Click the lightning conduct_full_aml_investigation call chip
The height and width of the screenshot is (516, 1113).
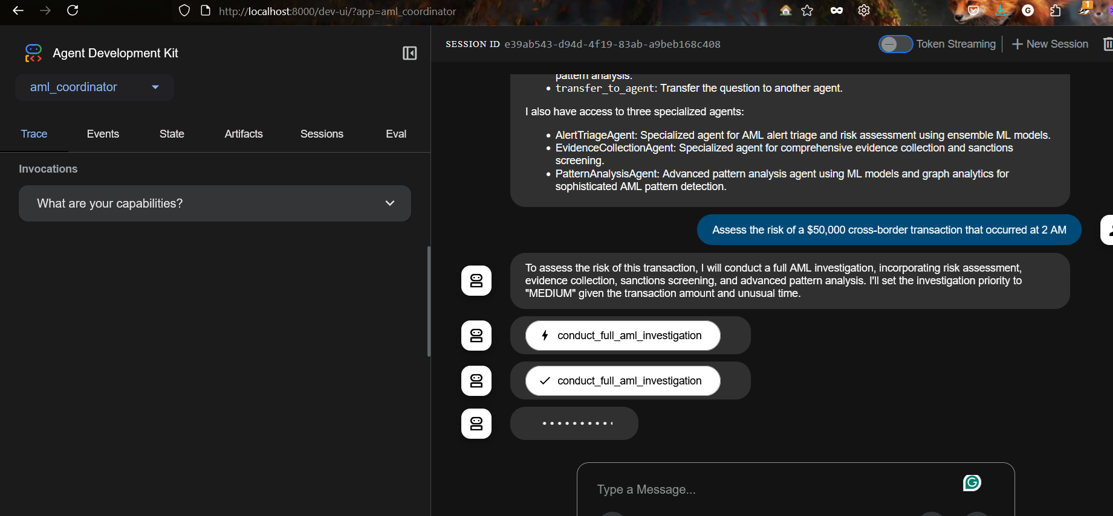[x=623, y=336]
